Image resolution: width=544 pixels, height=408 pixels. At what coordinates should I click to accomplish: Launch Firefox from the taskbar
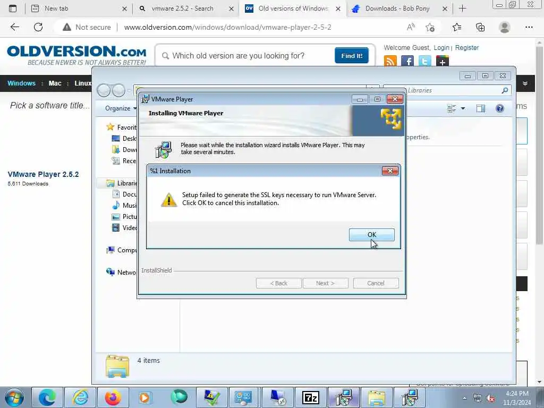(x=113, y=397)
